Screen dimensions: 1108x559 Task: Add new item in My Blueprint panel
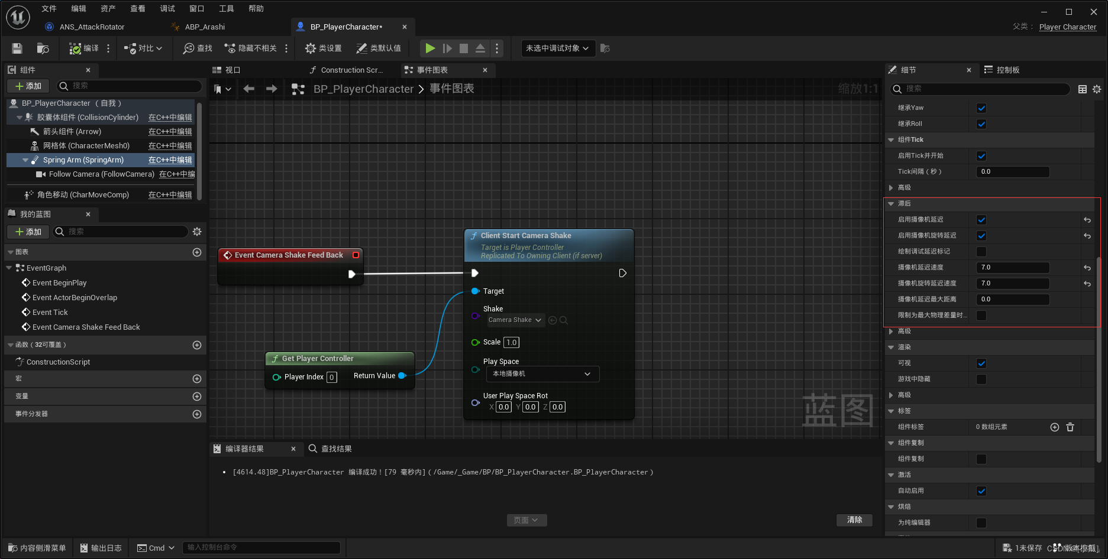coord(28,232)
